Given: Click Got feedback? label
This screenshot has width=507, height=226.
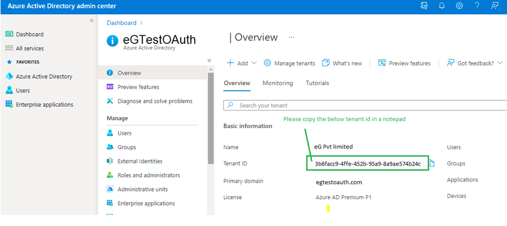Looking at the screenshot, I should pos(476,63).
